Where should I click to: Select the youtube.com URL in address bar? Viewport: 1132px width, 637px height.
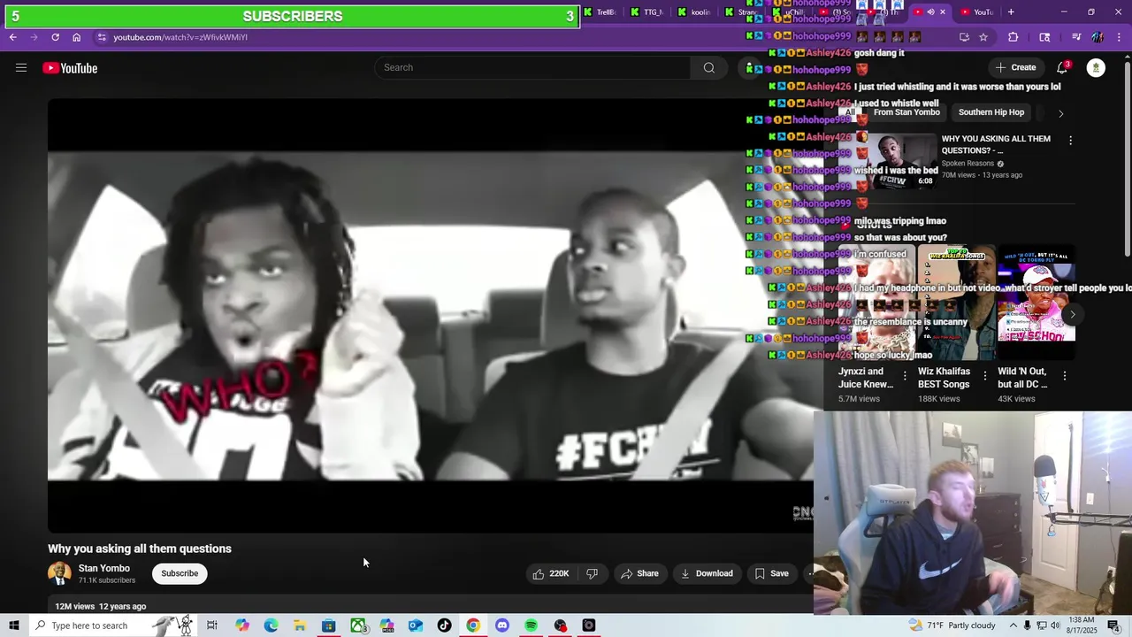point(180,37)
